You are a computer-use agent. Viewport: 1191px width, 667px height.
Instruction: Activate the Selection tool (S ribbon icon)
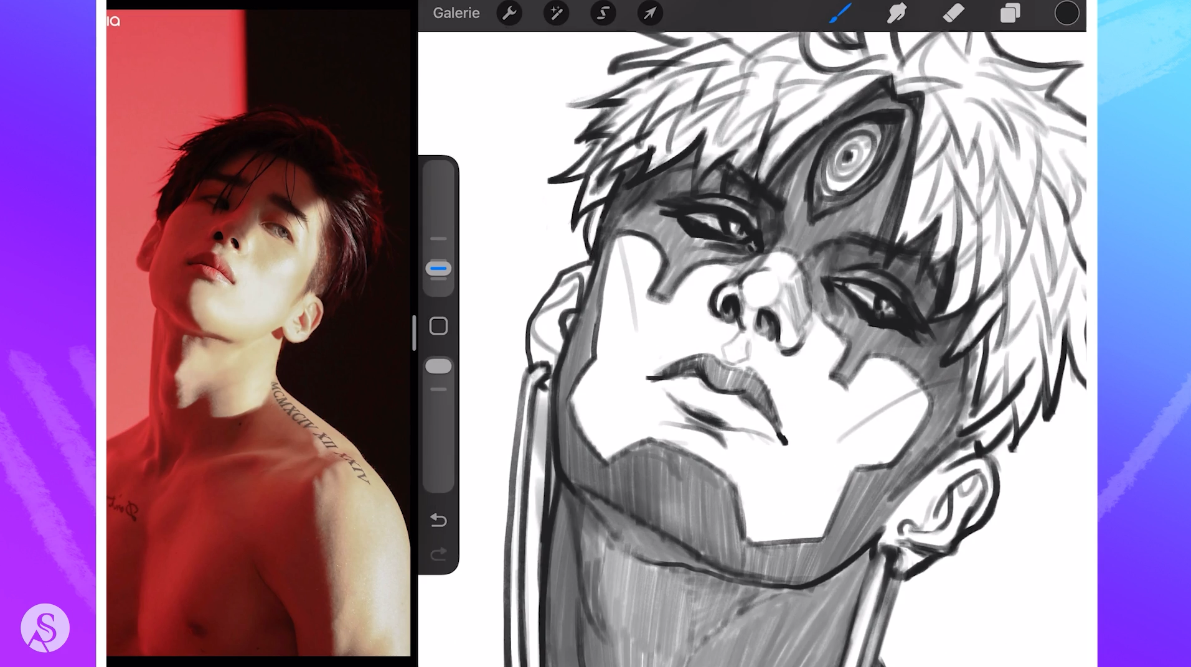click(x=603, y=13)
